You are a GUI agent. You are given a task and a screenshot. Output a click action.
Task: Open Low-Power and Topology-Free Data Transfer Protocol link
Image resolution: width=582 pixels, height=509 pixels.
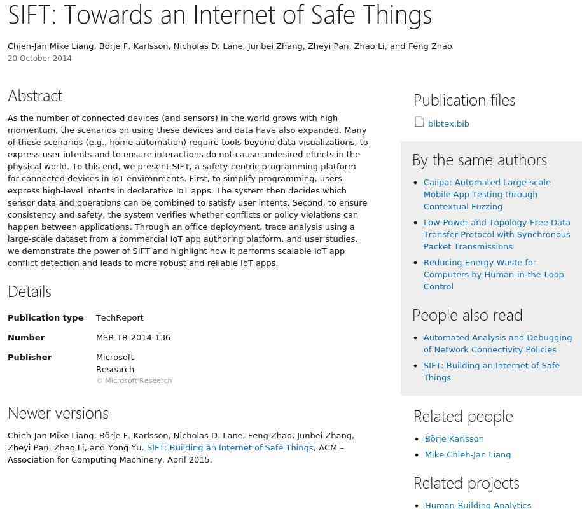click(497, 235)
